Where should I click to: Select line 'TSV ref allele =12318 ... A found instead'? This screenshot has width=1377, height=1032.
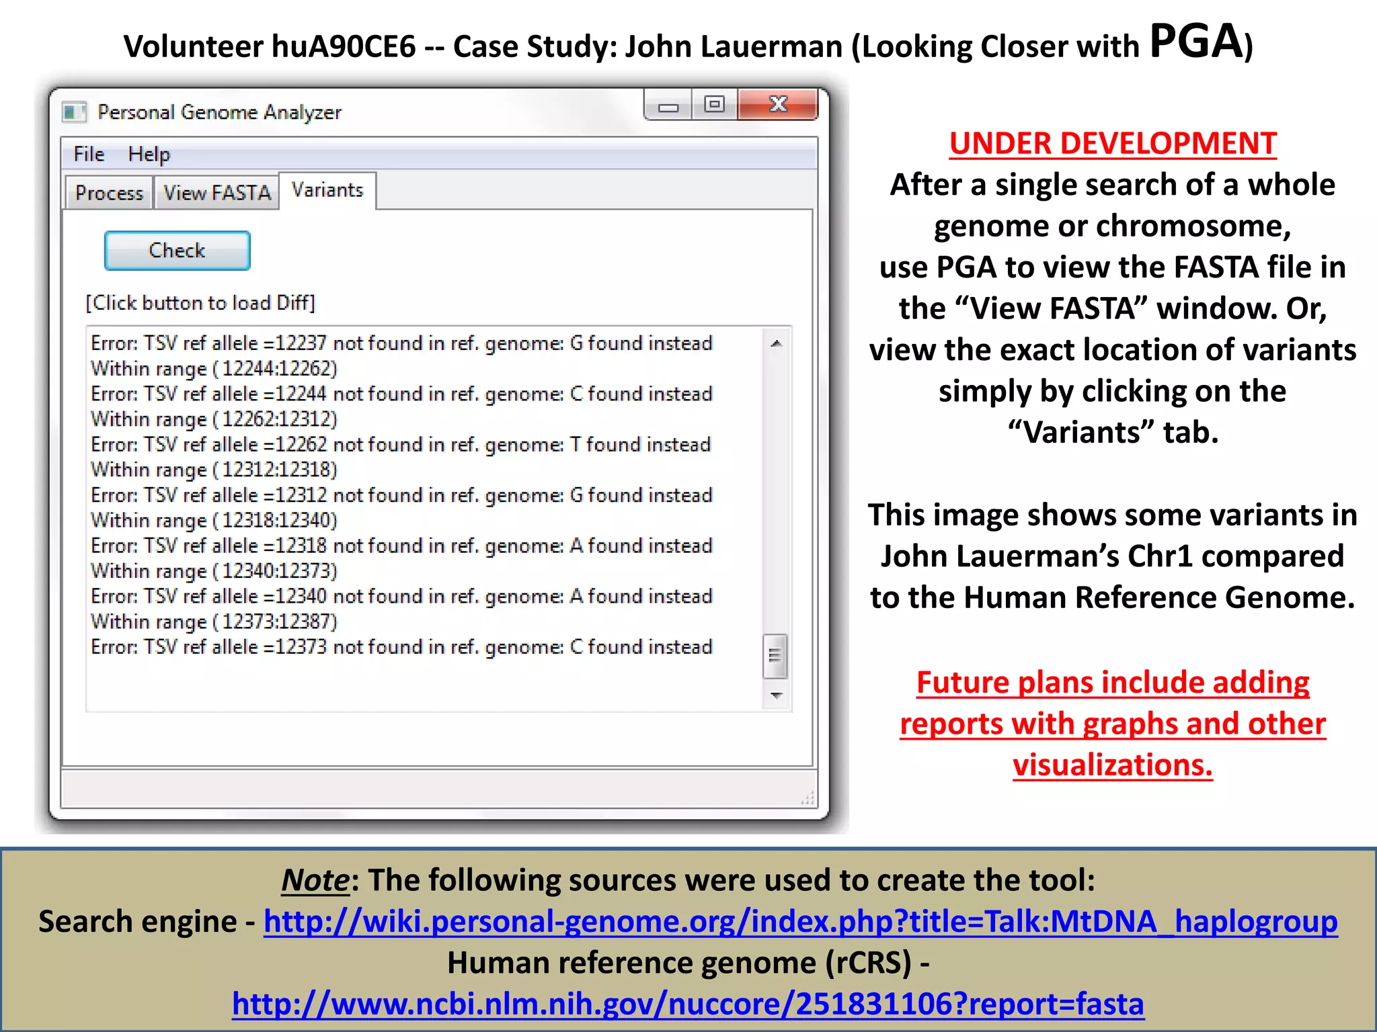(401, 546)
